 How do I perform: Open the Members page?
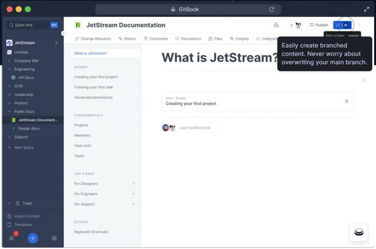(x=82, y=135)
